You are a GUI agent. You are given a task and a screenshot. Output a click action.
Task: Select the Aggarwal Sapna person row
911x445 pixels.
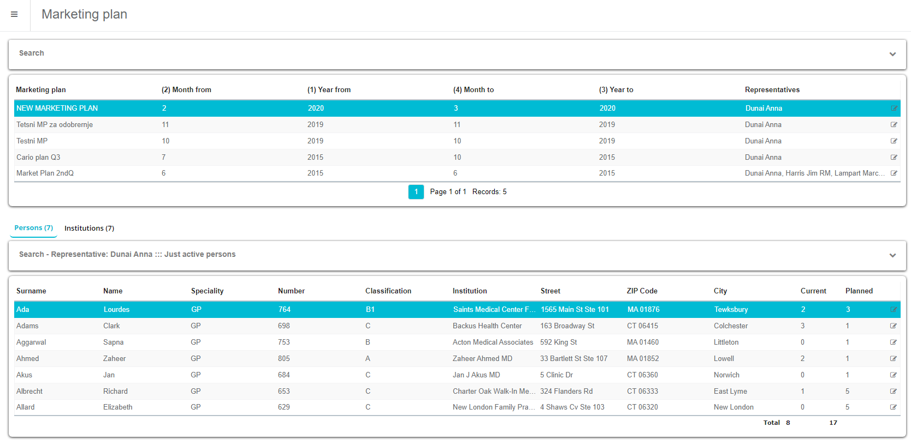31,342
